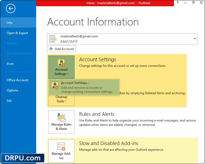Click the IMAP/SMTP account type text
Viewport: 205px width, 164px height.
pyautogui.click(x=69, y=41)
